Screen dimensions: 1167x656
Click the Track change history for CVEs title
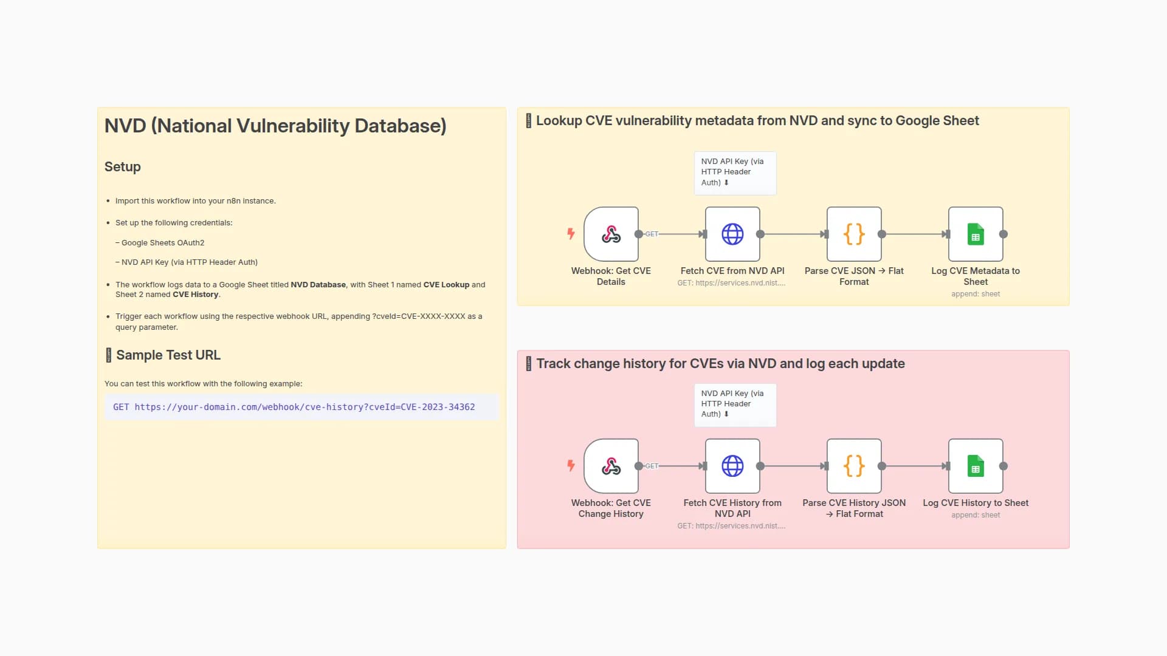pos(715,363)
